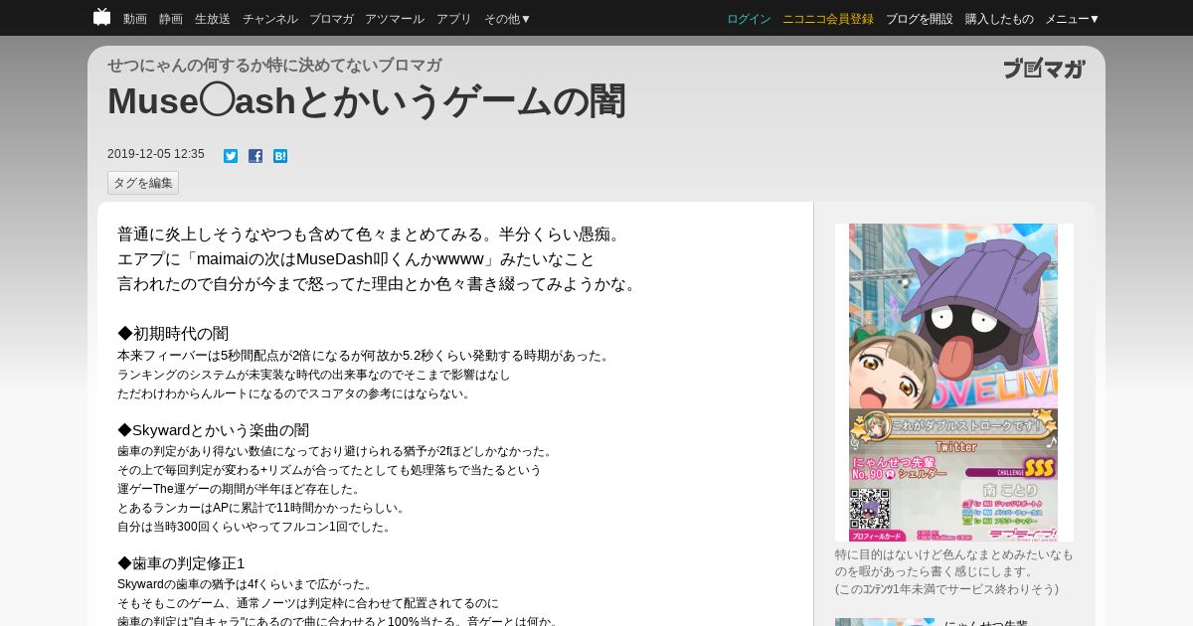The height and width of the screenshot is (626, 1193).
Task: Share the article on Facebook
Action: click(x=256, y=156)
